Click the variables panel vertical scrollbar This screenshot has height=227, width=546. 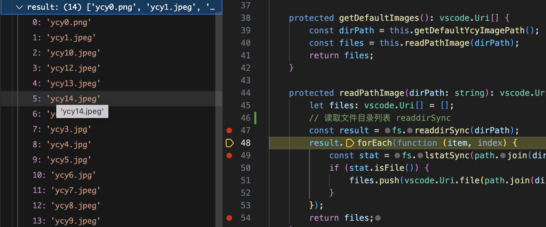coord(218,118)
